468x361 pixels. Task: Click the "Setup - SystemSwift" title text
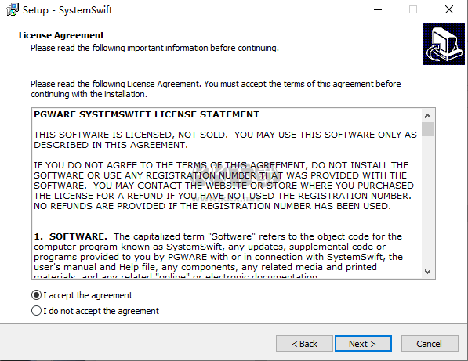tap(67, 10)
